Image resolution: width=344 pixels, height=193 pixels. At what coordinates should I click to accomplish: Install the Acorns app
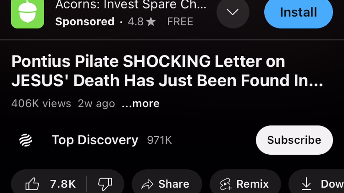[298, 12]
